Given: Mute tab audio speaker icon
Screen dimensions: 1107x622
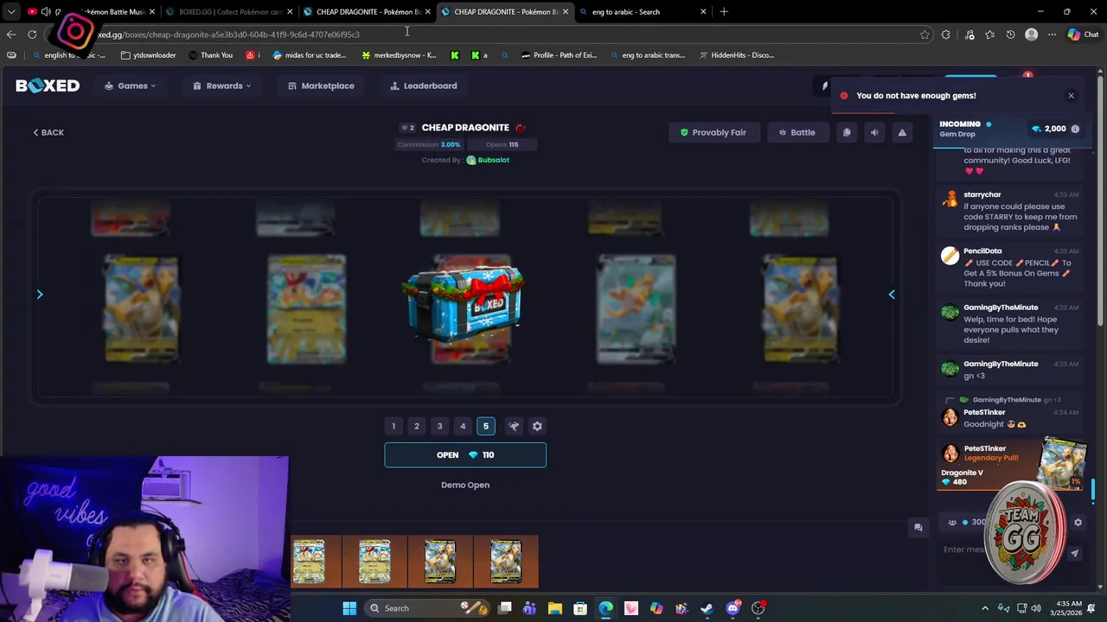Looking at the screenshot, I should tap(46, 12).
